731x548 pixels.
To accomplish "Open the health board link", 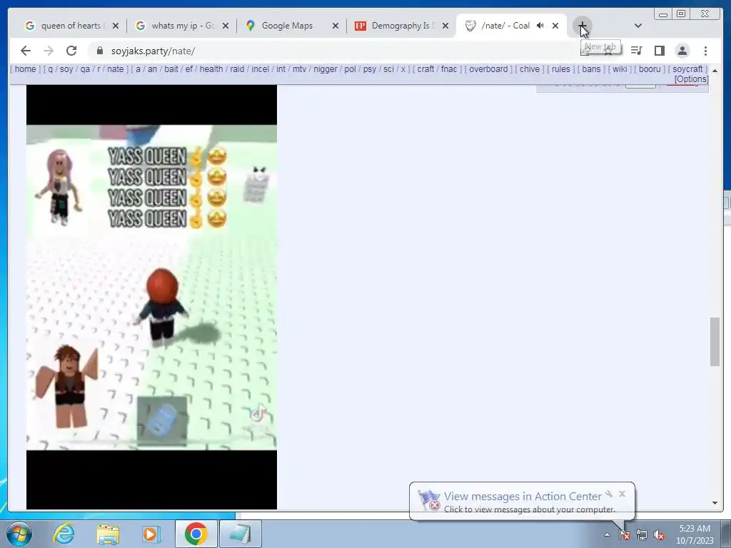I will tap(211, 69).
